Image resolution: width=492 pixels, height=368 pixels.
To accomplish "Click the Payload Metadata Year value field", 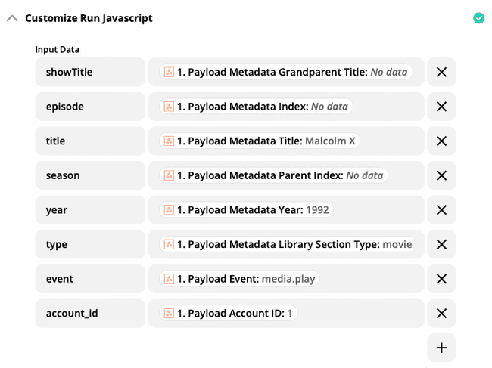I will (286, 210).
